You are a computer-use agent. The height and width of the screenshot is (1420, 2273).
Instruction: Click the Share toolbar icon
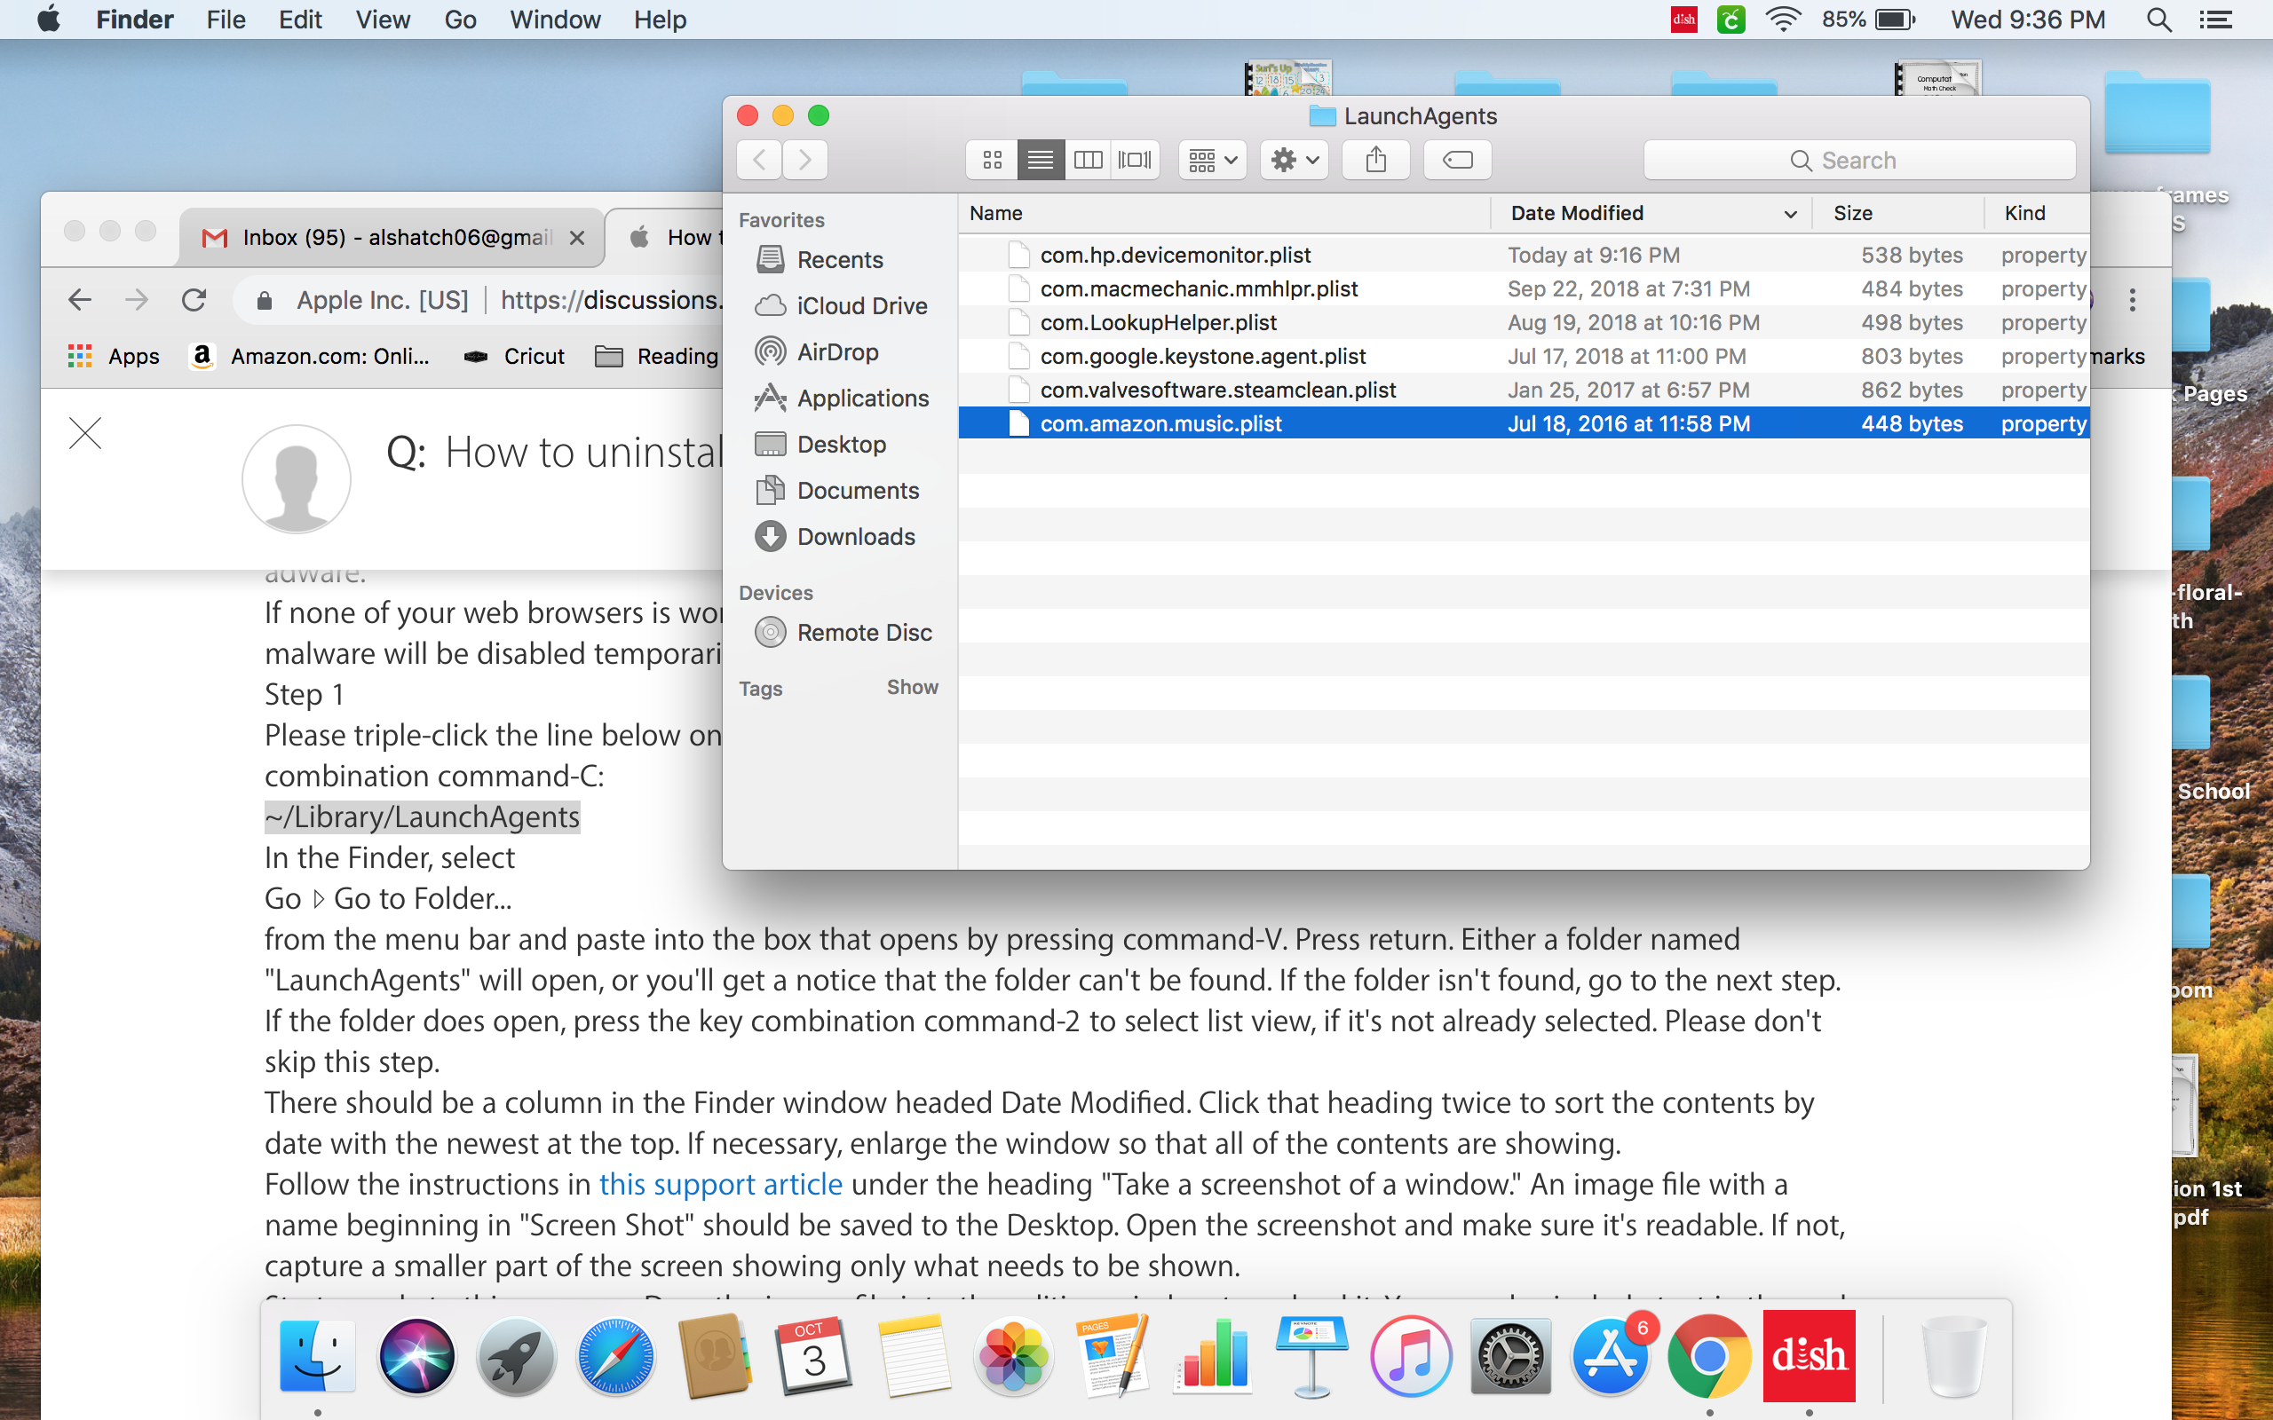point(1375,160)
